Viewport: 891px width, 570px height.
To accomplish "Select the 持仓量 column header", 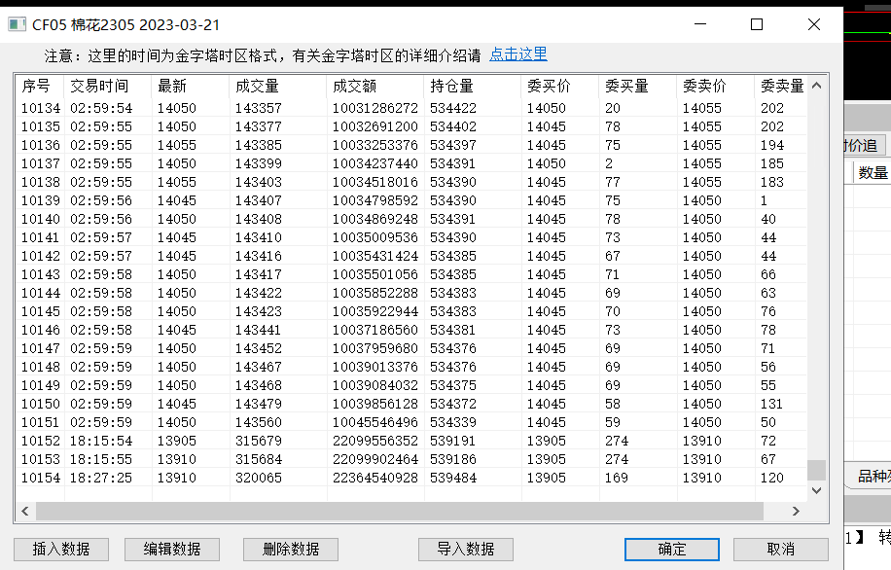I will (451, 87).
